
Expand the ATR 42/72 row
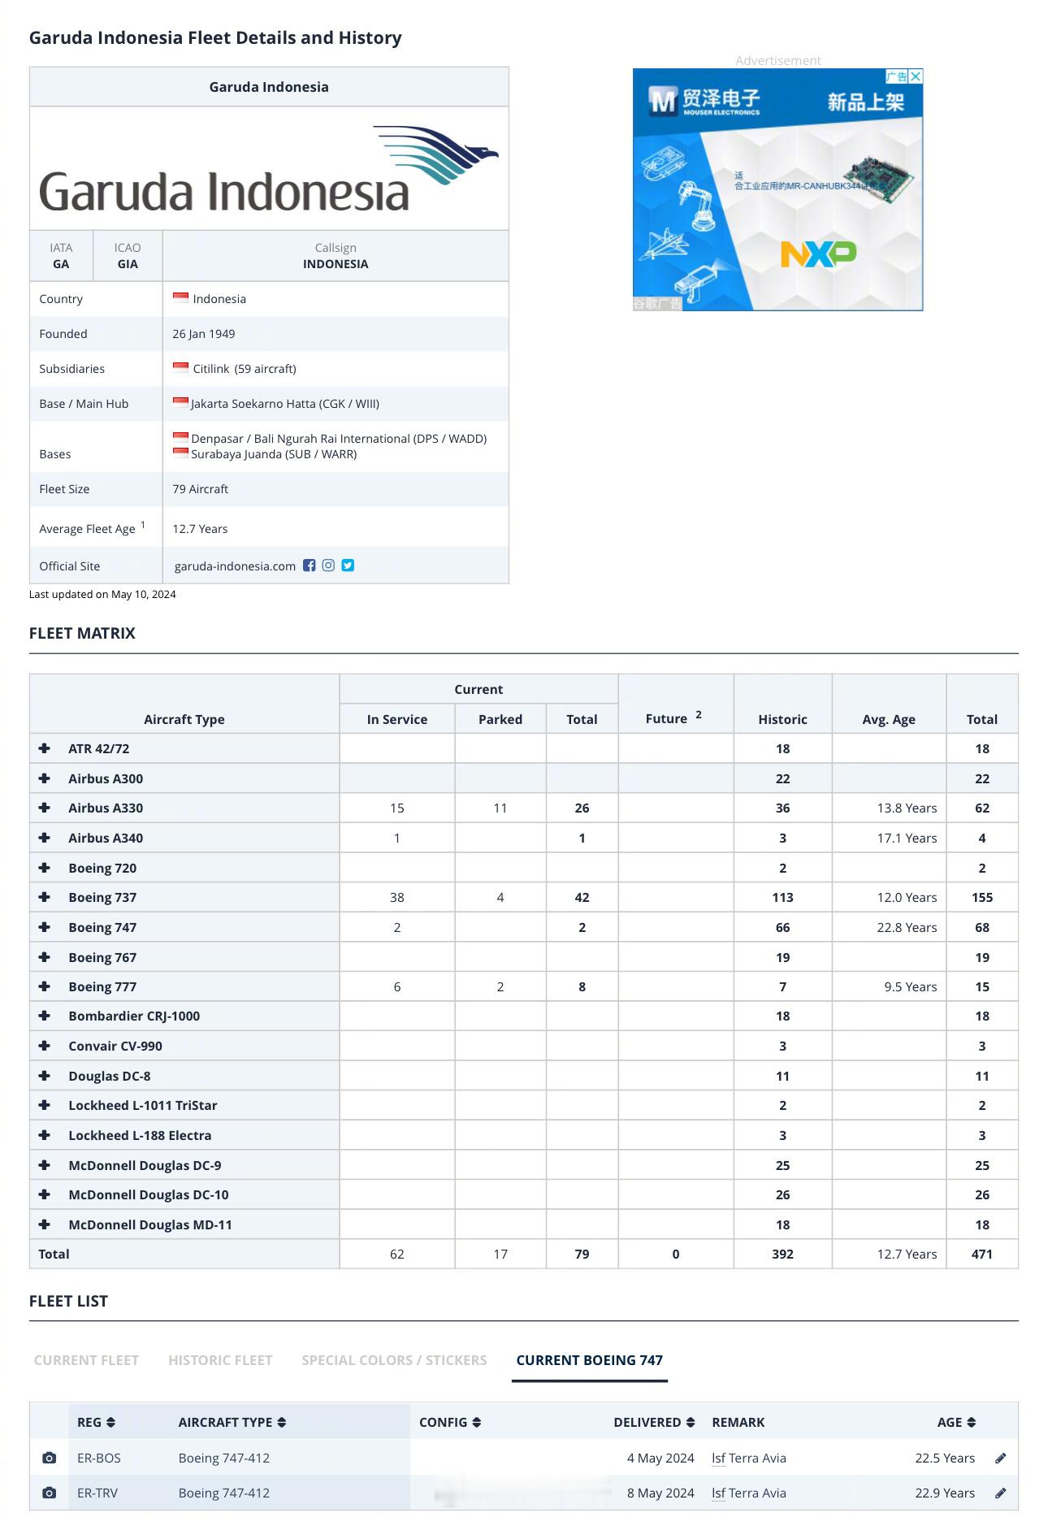tap(45, 748)
